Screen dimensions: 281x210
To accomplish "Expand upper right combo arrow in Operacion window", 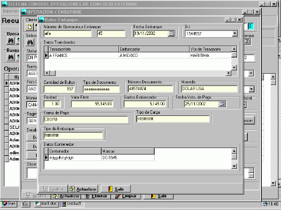I will 251,73.
